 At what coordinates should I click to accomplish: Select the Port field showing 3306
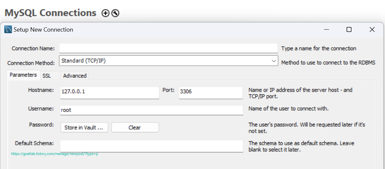coord(211,93)
